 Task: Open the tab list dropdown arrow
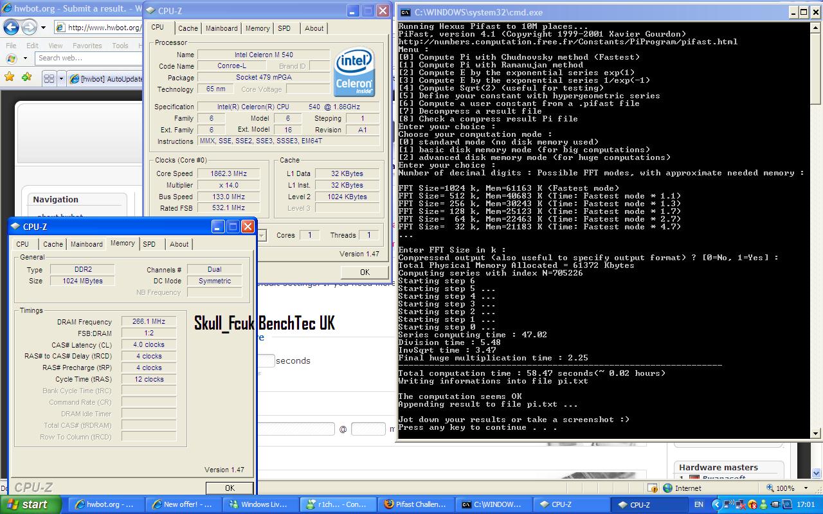(x=62, y=78)
